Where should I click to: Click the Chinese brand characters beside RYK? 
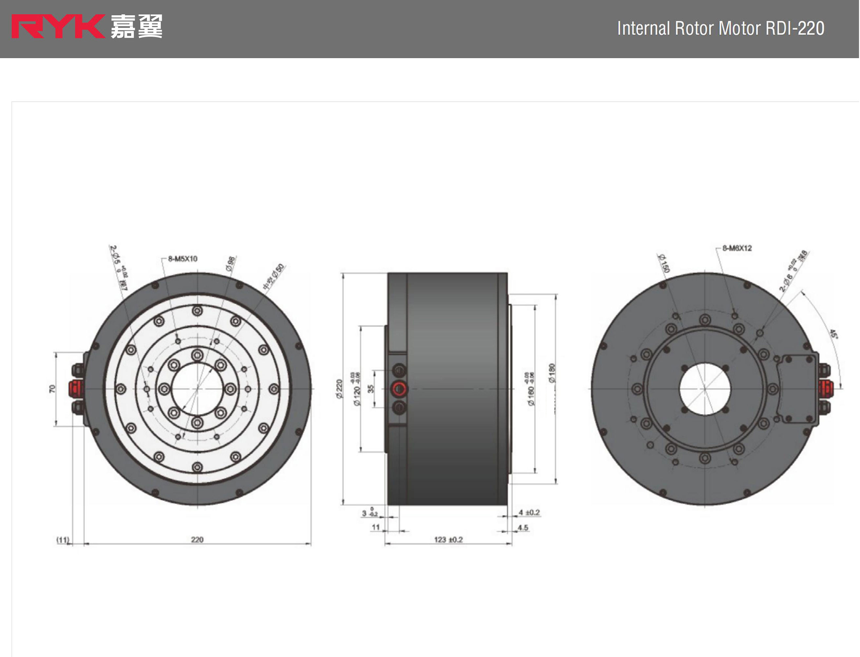click(136, 27)
